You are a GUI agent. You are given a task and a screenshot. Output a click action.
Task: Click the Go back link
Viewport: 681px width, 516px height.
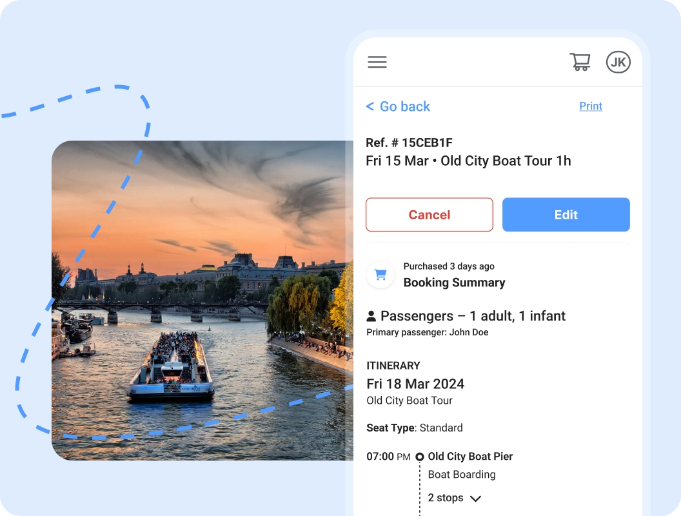pyautogui.click(x=405, y=106)
